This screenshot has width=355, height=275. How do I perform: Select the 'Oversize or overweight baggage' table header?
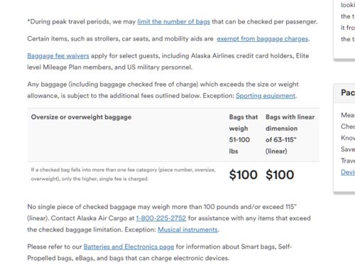[x=81, y=117]
